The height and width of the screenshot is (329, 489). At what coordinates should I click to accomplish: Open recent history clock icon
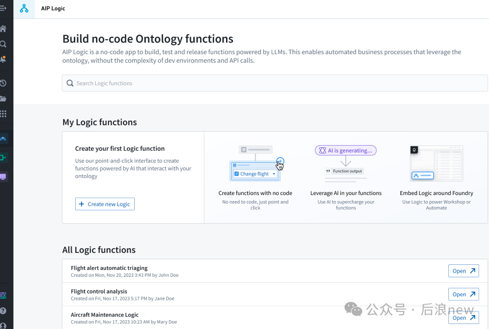pyautogui.click(x=3, y=83)
